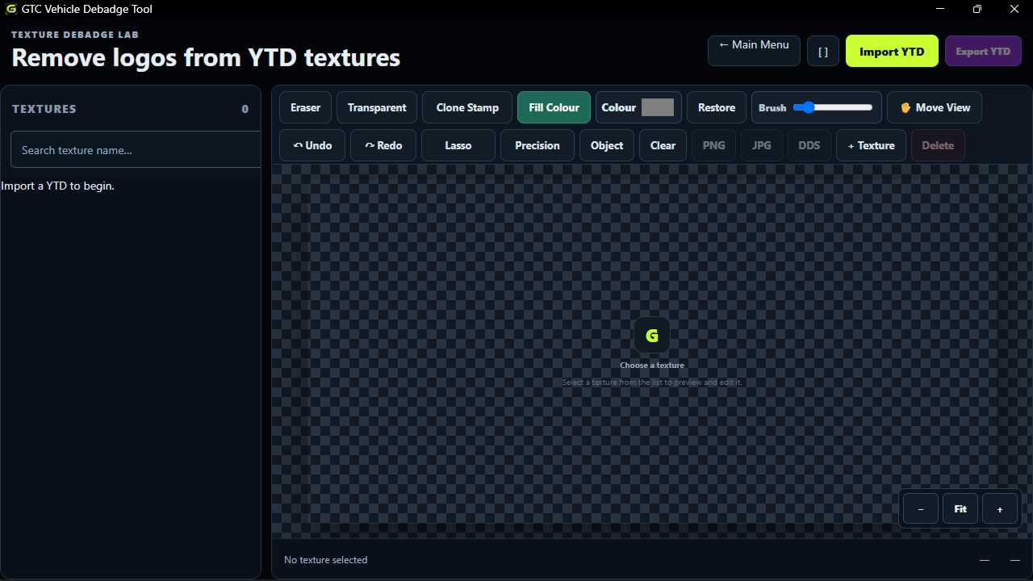Image resolution: width=1033 pixels, height=581 pixels.
Task: Click the GTC app icon in title bar
Action: point(11,9)
